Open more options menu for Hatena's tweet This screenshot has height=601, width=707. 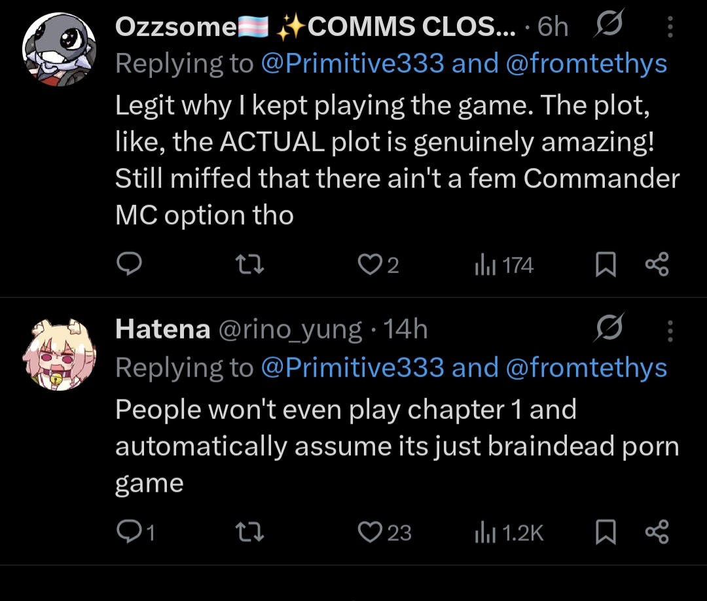[670, 331]
